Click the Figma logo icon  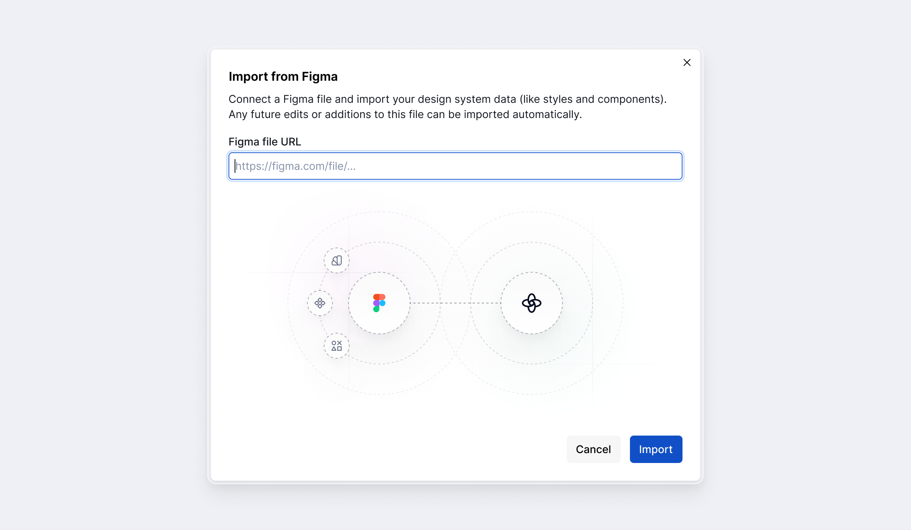(x=379, y=303)
